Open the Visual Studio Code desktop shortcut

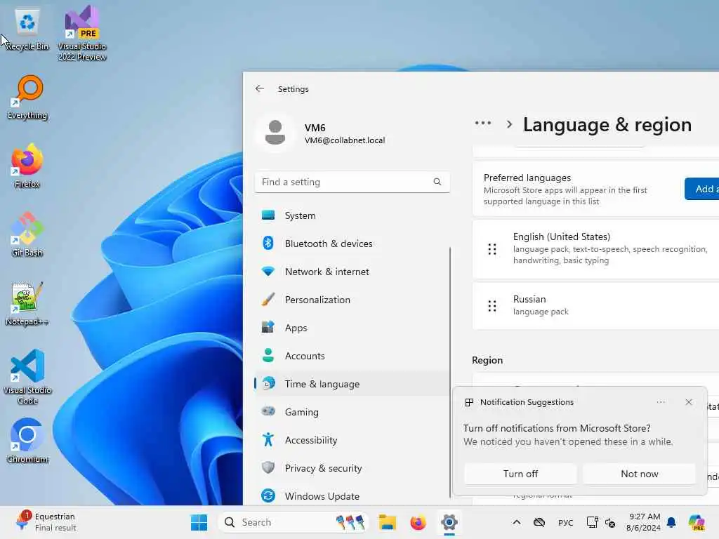(27, 377)
